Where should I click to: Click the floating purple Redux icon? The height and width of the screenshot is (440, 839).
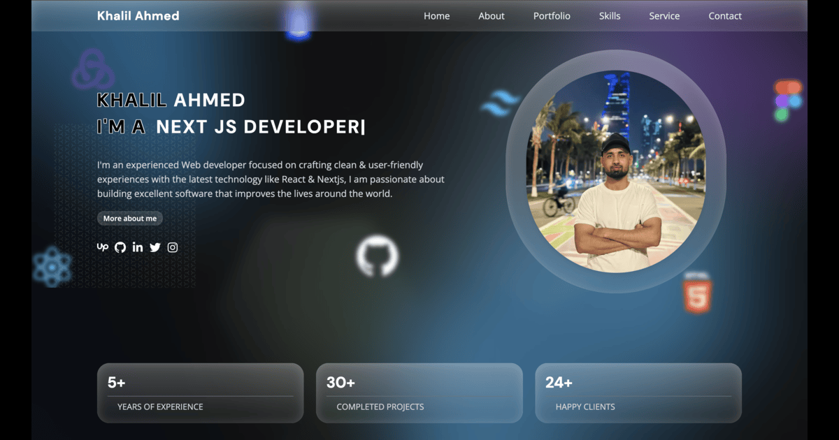tap(92, 69)
